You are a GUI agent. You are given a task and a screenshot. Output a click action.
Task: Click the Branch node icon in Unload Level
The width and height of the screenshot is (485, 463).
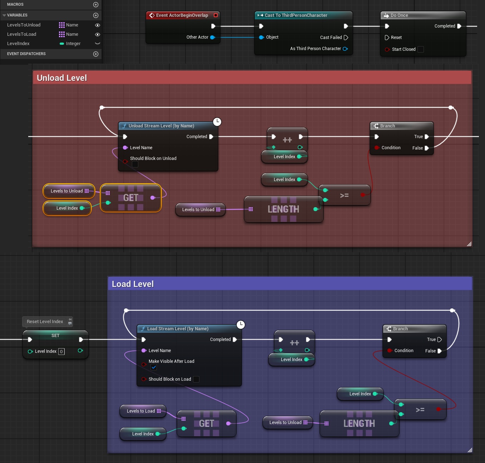[x=376, y=126]
